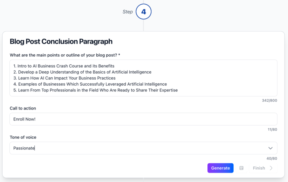Click the "Tone of voice" label
This screenshot has height=182, width=288.
pos(23,137)
